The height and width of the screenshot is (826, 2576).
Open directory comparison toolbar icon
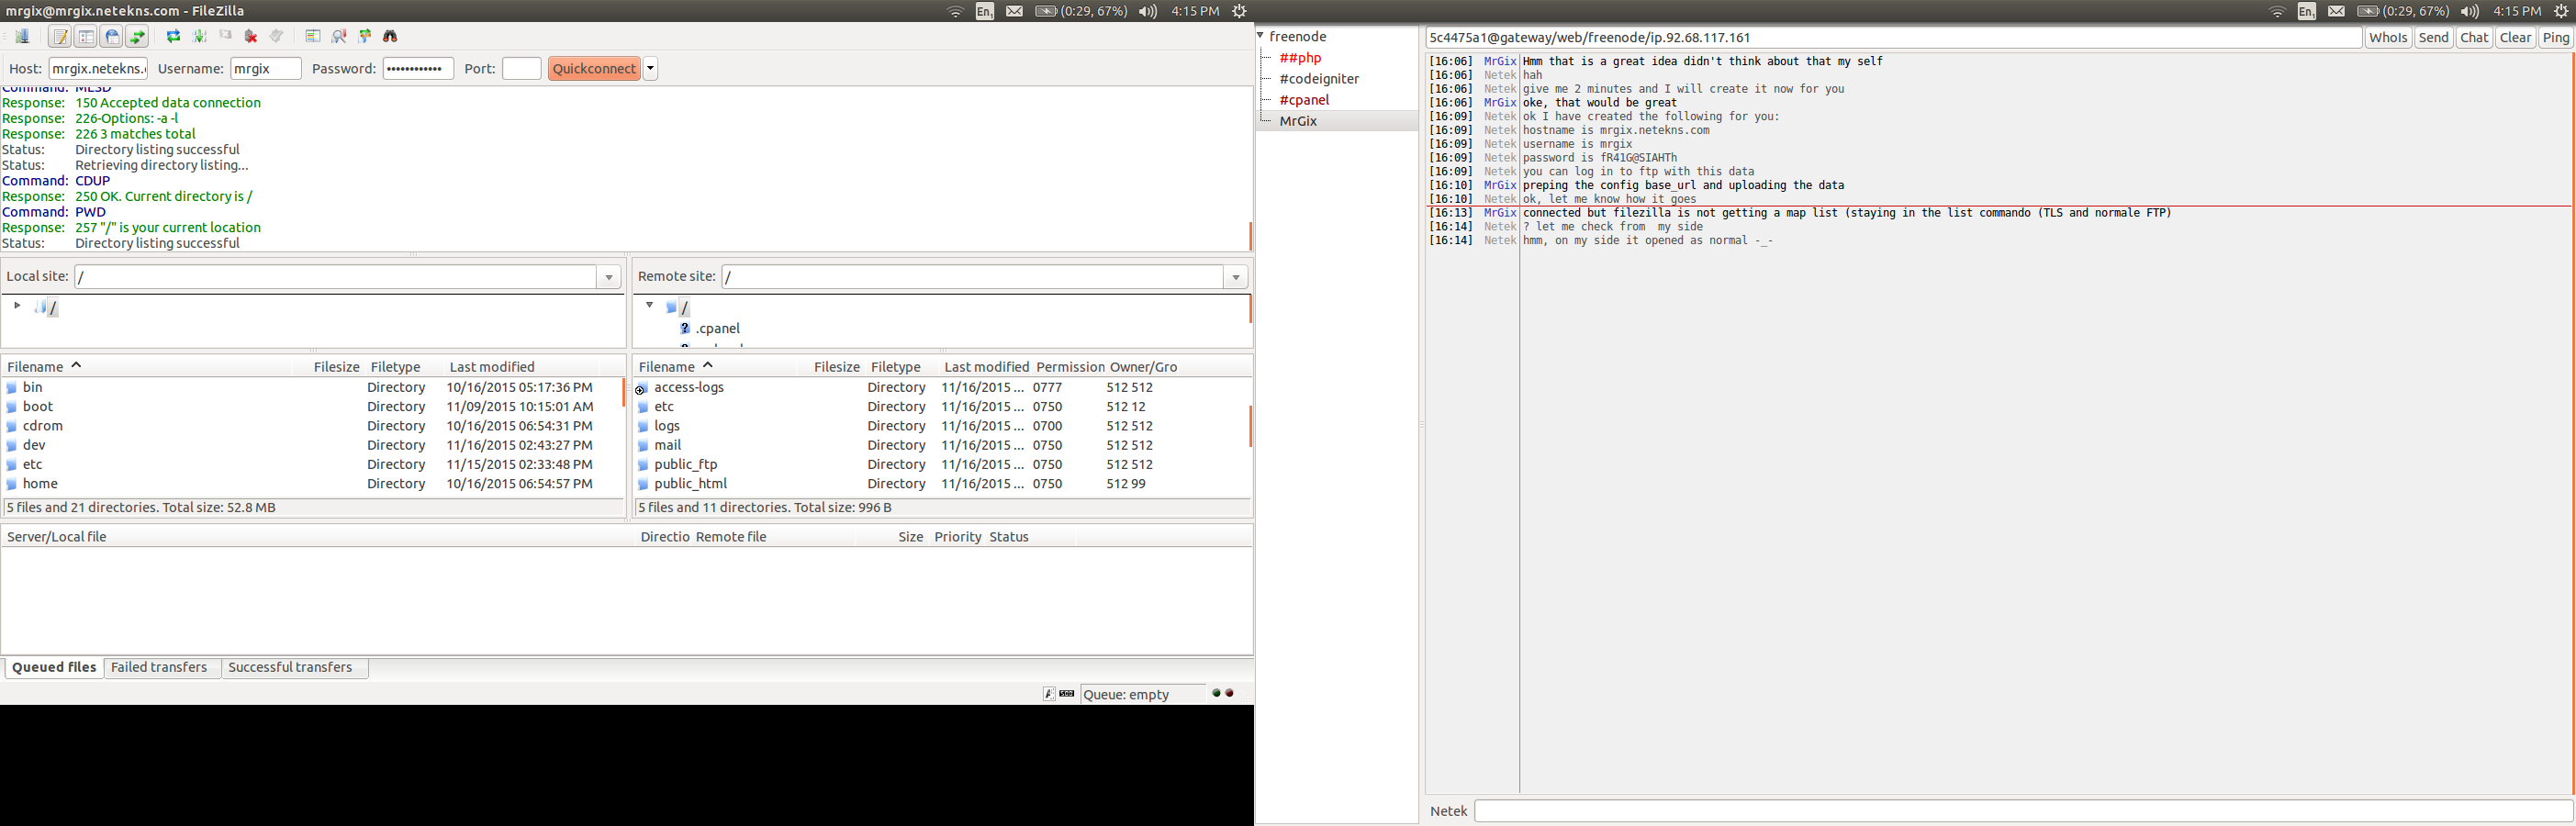click(x=313, y=37)
